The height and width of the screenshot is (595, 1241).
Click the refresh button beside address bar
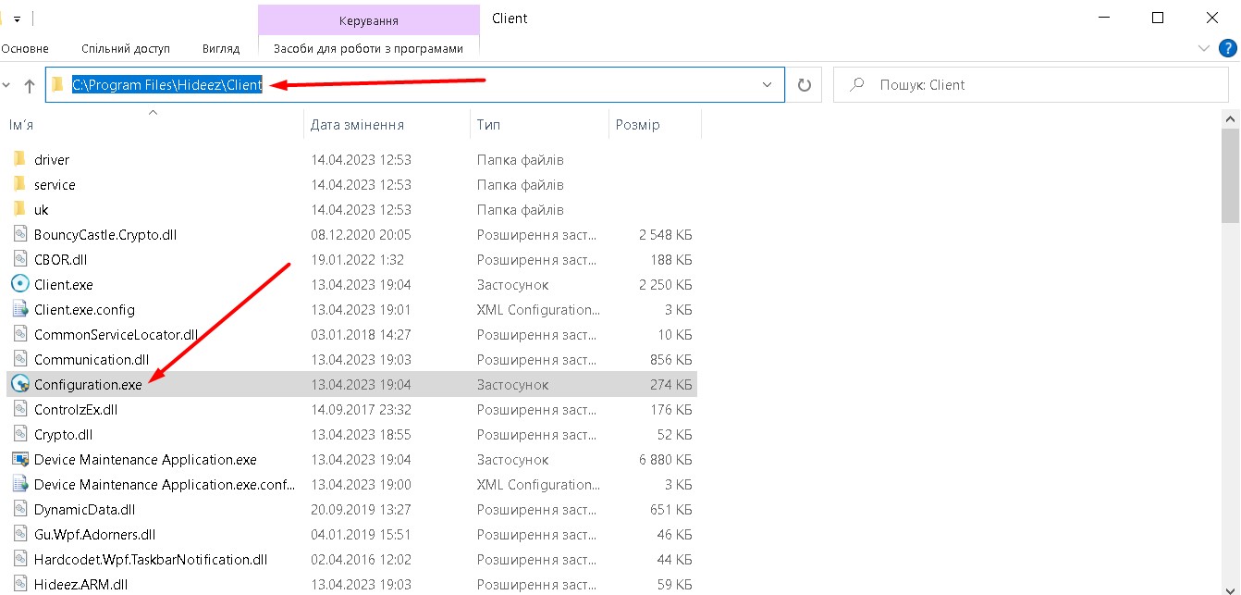point(804,85)
